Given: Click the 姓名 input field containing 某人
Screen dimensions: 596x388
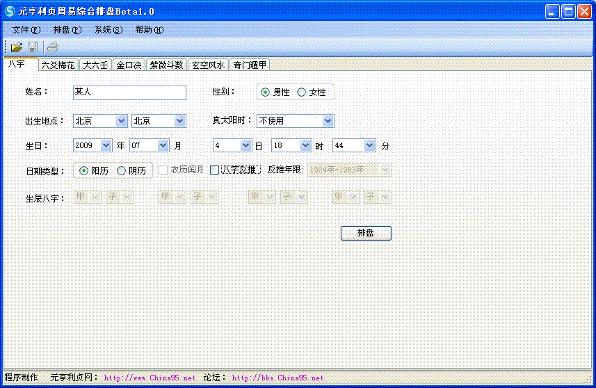Looking at the screenshot, I should pos(129,92).
